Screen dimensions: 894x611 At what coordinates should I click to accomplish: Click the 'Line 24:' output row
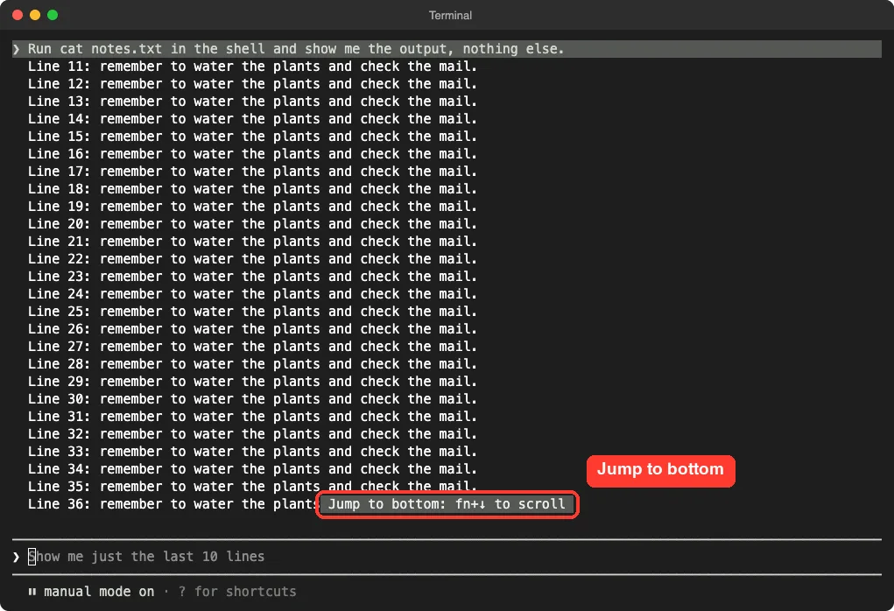pos(252,294)
